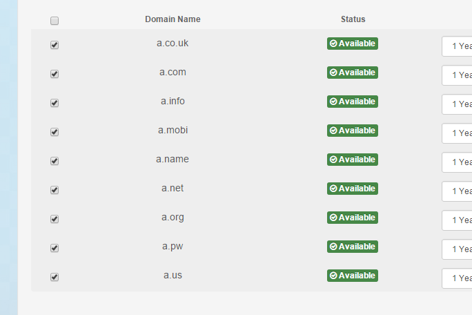Expand the registration period for a.mobi

[x=457, y=133]
